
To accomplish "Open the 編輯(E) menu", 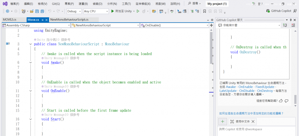I will 29,4.
